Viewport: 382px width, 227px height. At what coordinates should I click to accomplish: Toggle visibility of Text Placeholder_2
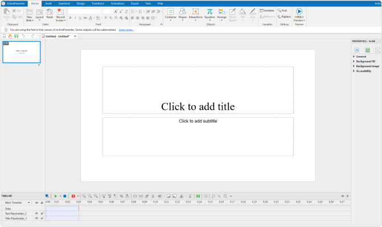pos(36,213)
